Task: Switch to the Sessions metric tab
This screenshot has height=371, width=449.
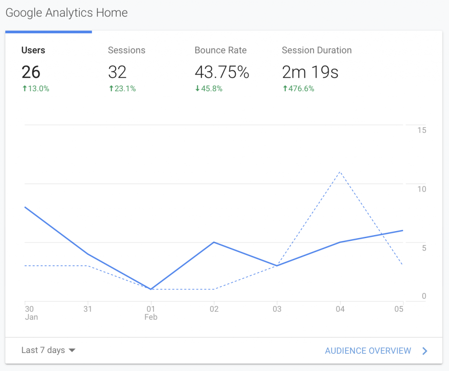Action: [x=126, y=50]
